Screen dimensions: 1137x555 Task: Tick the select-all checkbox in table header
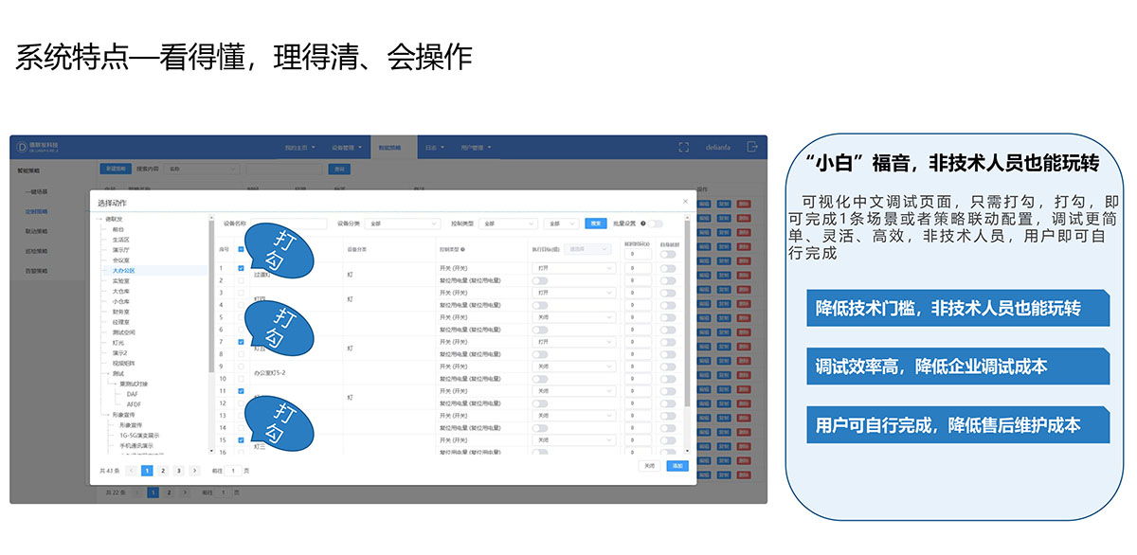click(241, 249)
